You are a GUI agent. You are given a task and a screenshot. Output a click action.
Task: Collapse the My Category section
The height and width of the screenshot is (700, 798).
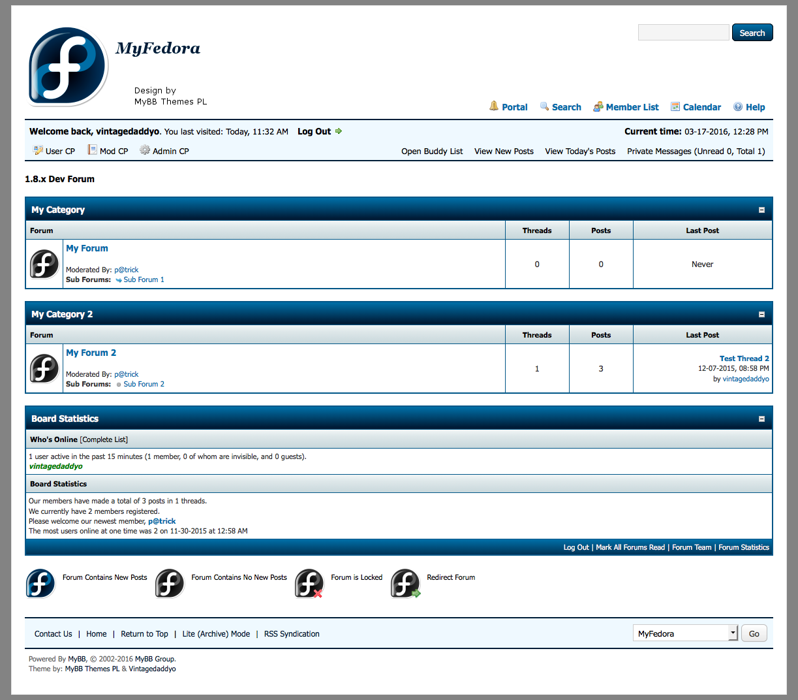click(761, 210)
